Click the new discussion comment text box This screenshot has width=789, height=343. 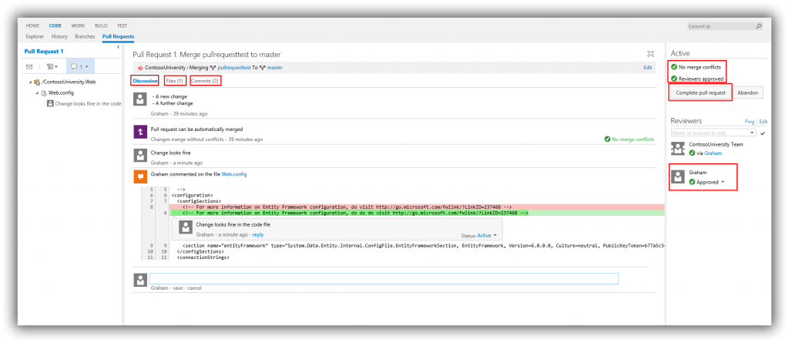point(384,278)
